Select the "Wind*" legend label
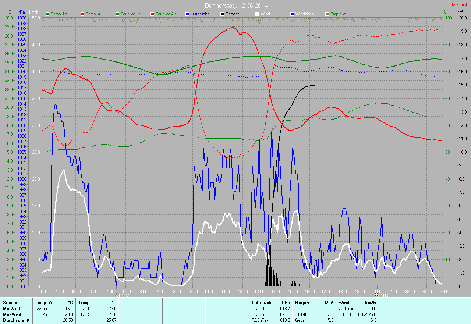This screenshot has width=471, height=324. tap(266, 14)
